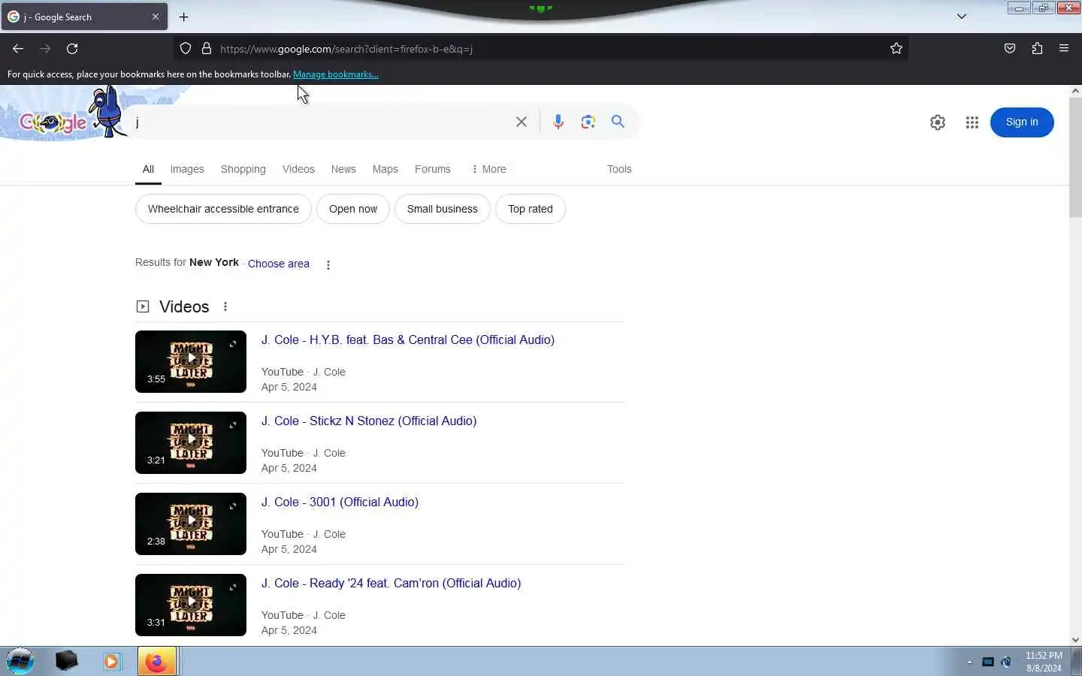The image size is (1082, 676).
Task: Switch to the Videos tab
Action: (298, 169)
